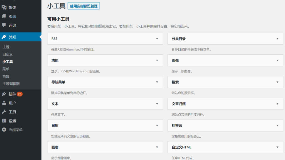Click the Comments (评论) speech bubble icon
The image size is (285, 160).
(4, 25)
